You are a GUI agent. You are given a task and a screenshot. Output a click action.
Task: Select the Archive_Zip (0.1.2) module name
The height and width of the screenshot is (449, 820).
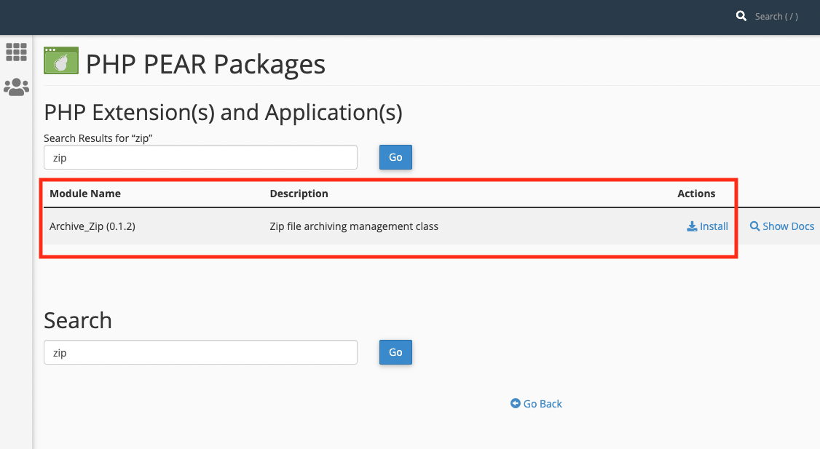pos(92,226)
